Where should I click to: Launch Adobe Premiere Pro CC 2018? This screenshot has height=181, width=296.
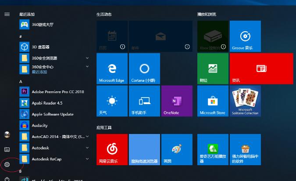pos(54,91)
